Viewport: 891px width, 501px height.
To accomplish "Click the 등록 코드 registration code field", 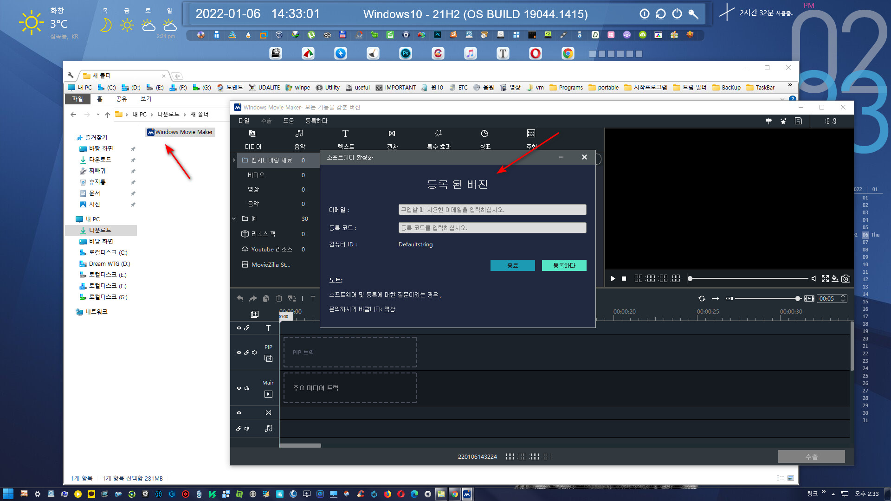I will pos(492,228).
